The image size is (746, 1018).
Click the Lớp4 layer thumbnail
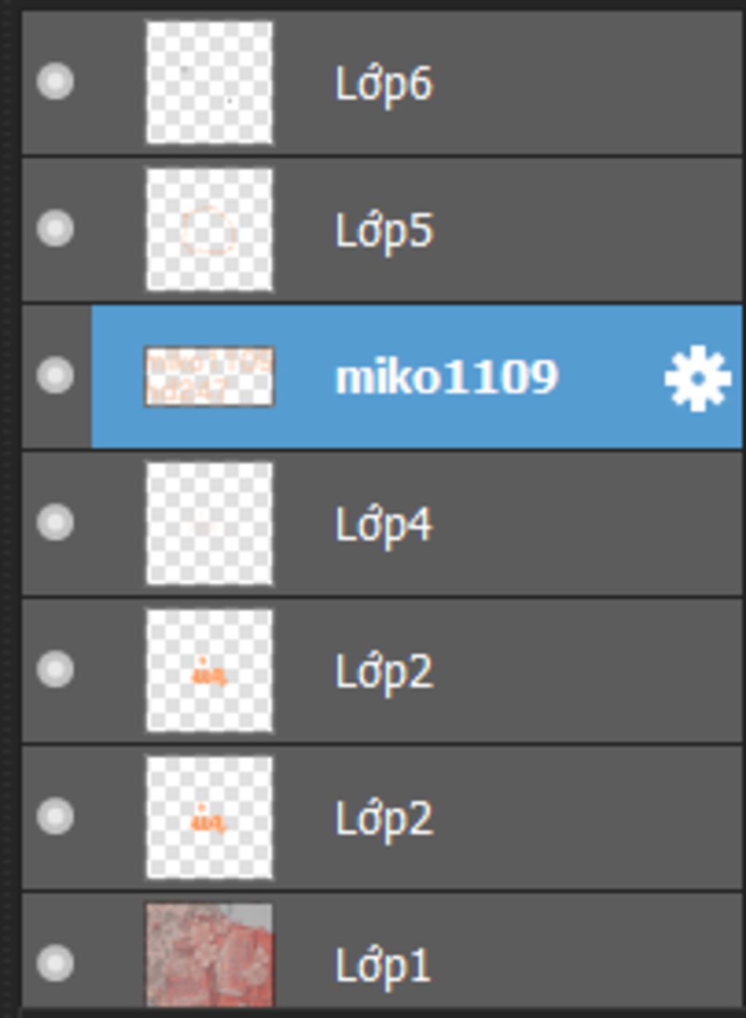click(209, 524)
